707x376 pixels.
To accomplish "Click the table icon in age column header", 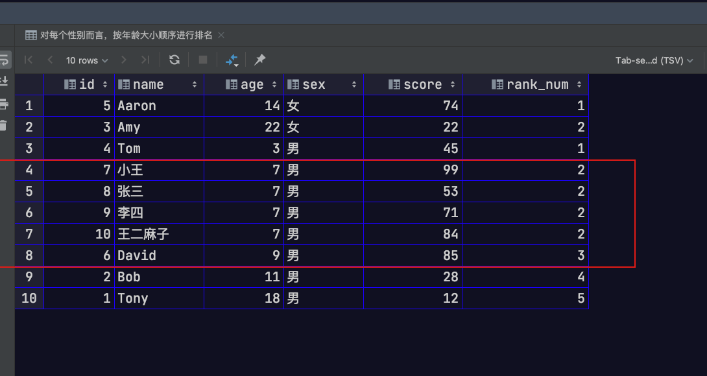I will pyautogui.click(x=232, y=84).
